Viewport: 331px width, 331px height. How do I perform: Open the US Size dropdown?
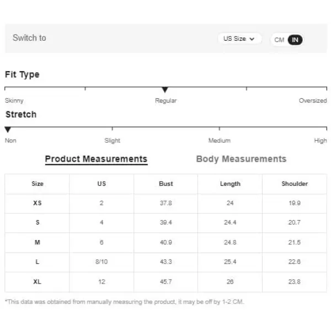[x=239, y=39]
